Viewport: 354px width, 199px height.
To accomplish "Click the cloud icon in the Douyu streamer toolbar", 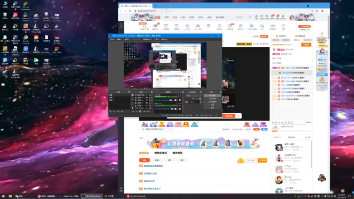I will (251, 26).
